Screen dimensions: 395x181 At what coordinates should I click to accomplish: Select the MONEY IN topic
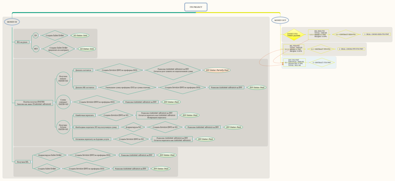point(12,22)
